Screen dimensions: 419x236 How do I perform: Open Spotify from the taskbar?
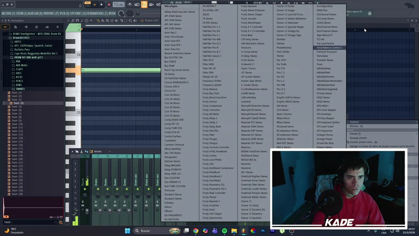point(224,231)
